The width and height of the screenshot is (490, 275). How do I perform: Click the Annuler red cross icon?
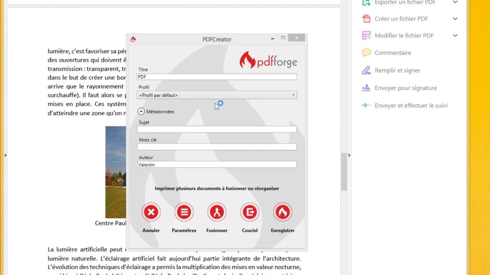point(151,212)
